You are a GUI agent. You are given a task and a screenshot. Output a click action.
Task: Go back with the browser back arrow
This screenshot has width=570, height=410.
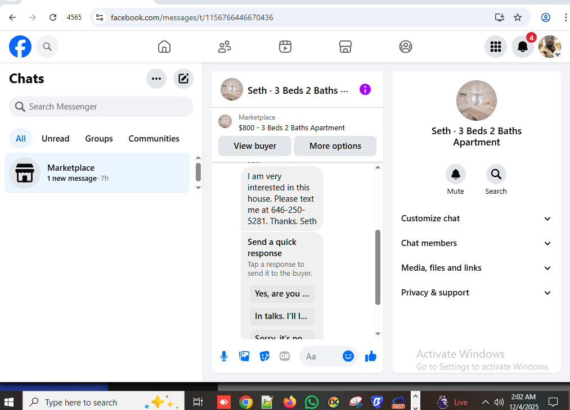tap(12, 17)
